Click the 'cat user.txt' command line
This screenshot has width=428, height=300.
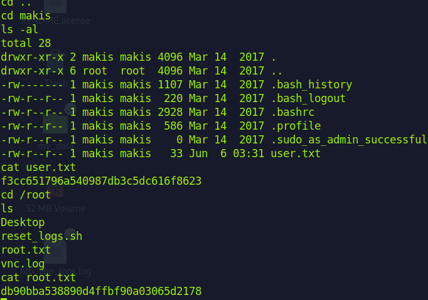tap(38, 167)
